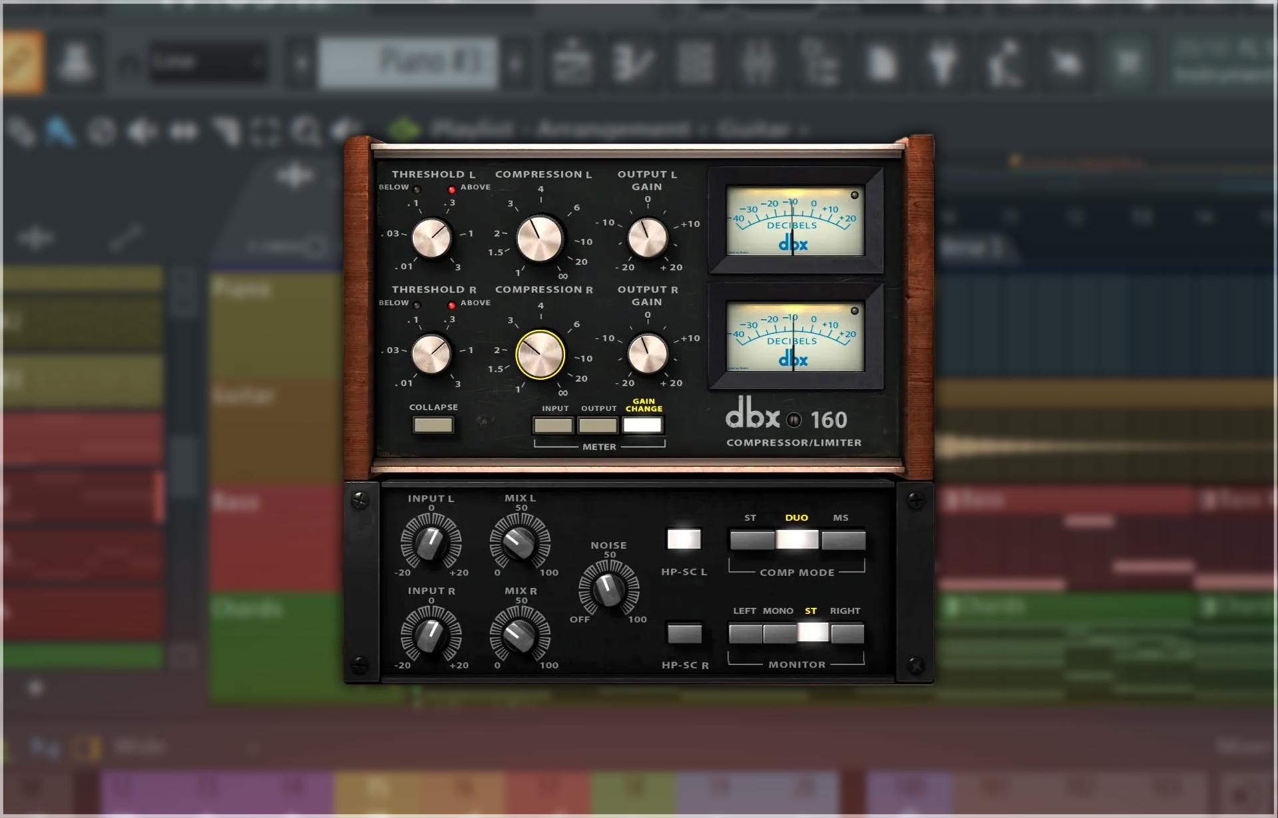Set comp mode to MS
The width and height of the screenshot is (1278, 818).
[843, 540]
